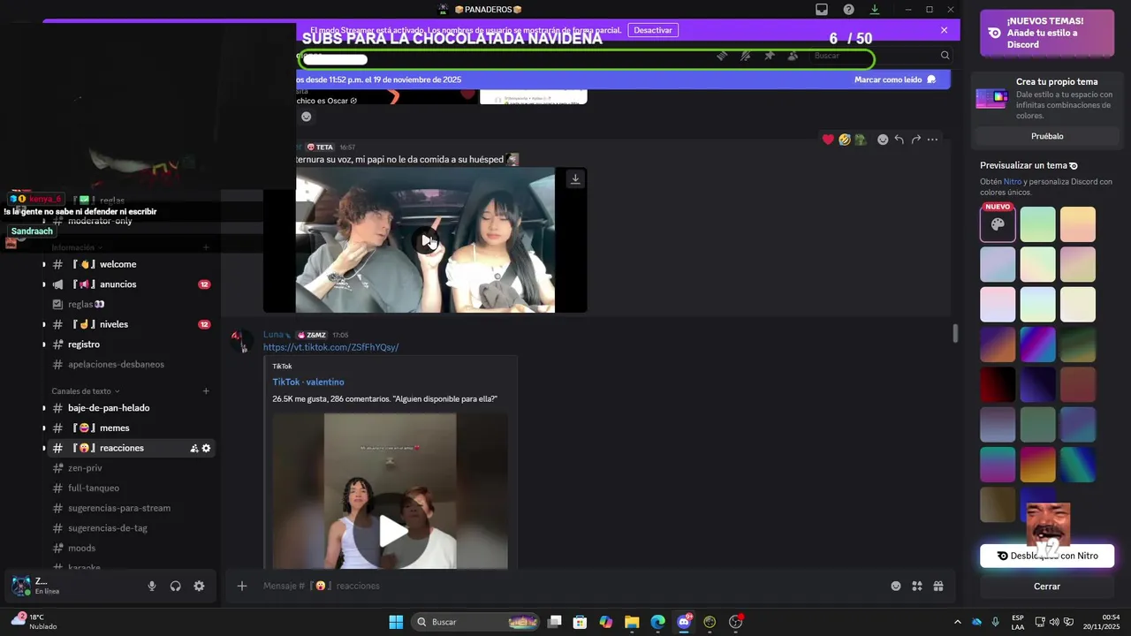Download the car video attachment
Viewport: 1131px width, 636px height.
(x=575, y=178)
